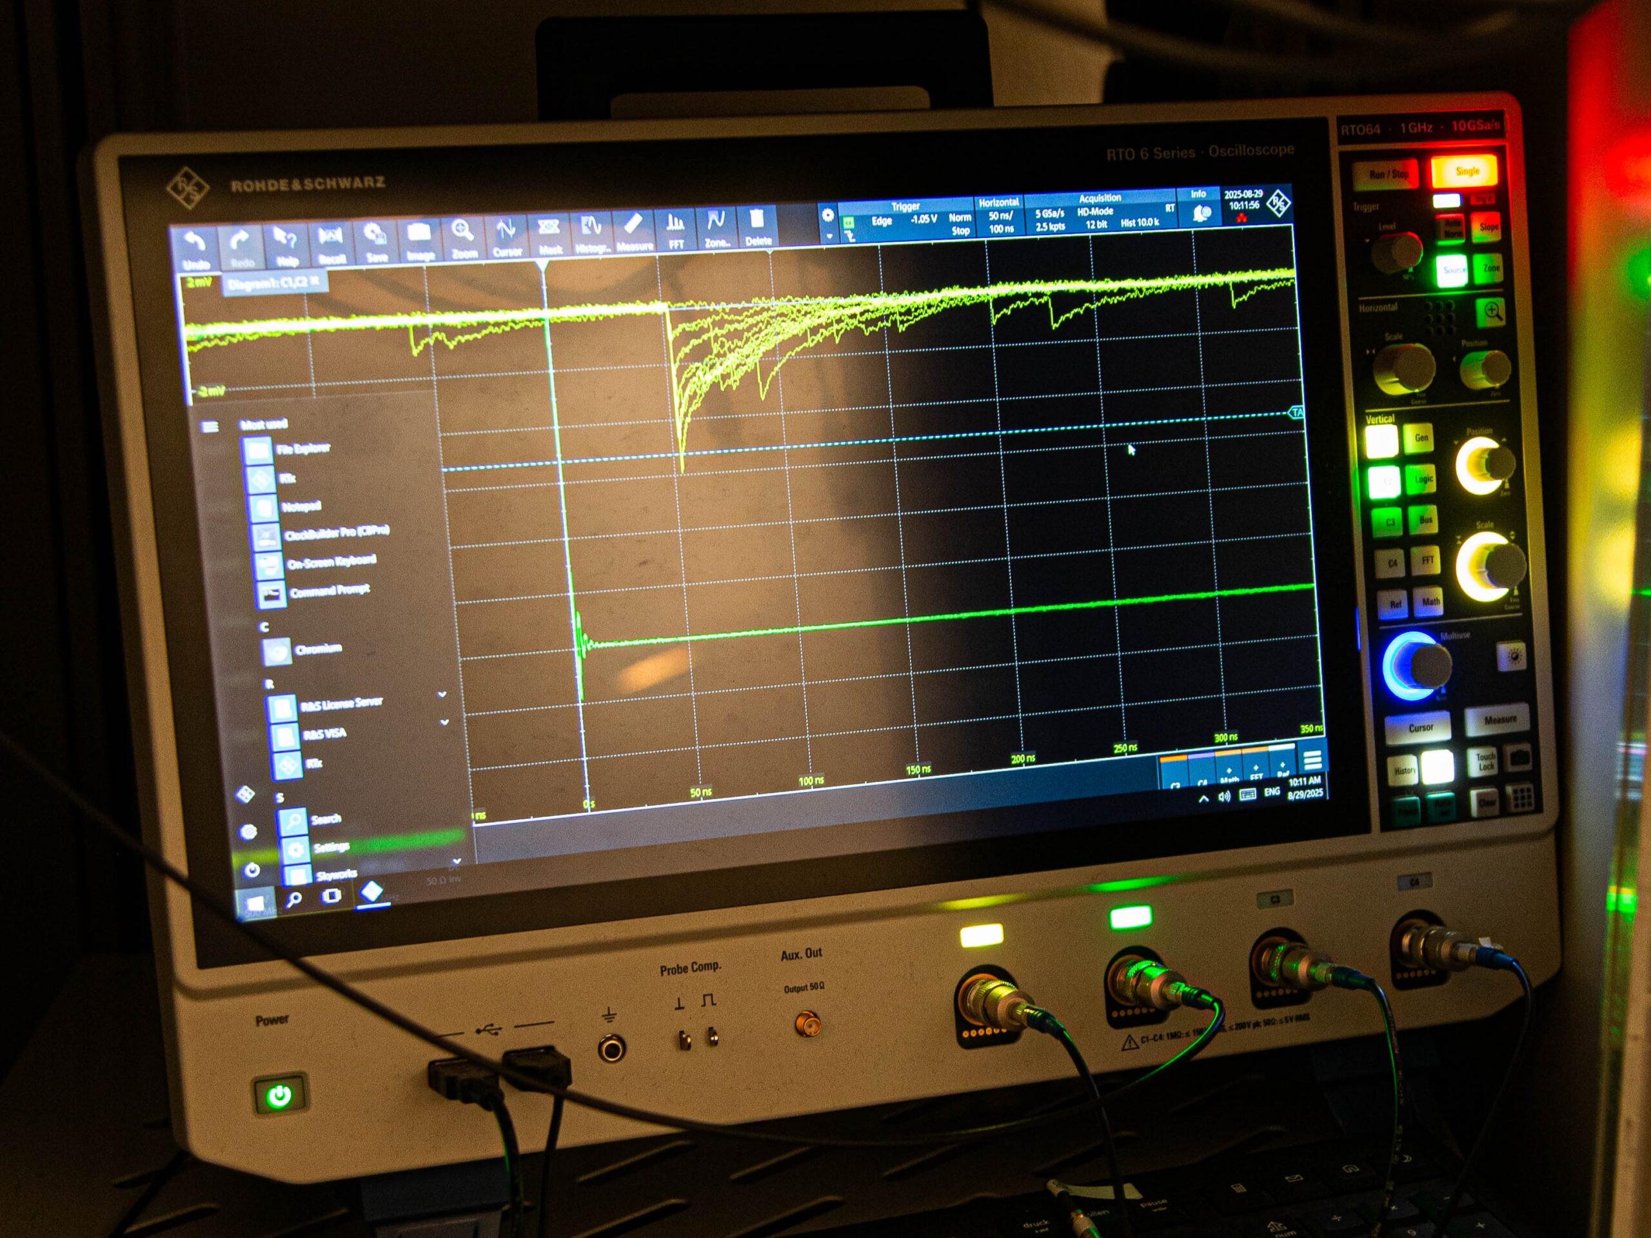The width and height of the screenshot is (1651, 1238).
Task: Expand the R&S VISA folder chevron
Action: coord(444,722)
